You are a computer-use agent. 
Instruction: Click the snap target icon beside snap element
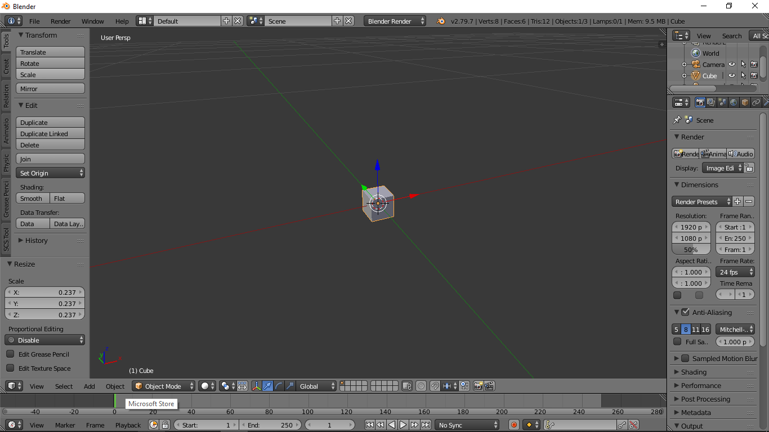coord(464,386)
